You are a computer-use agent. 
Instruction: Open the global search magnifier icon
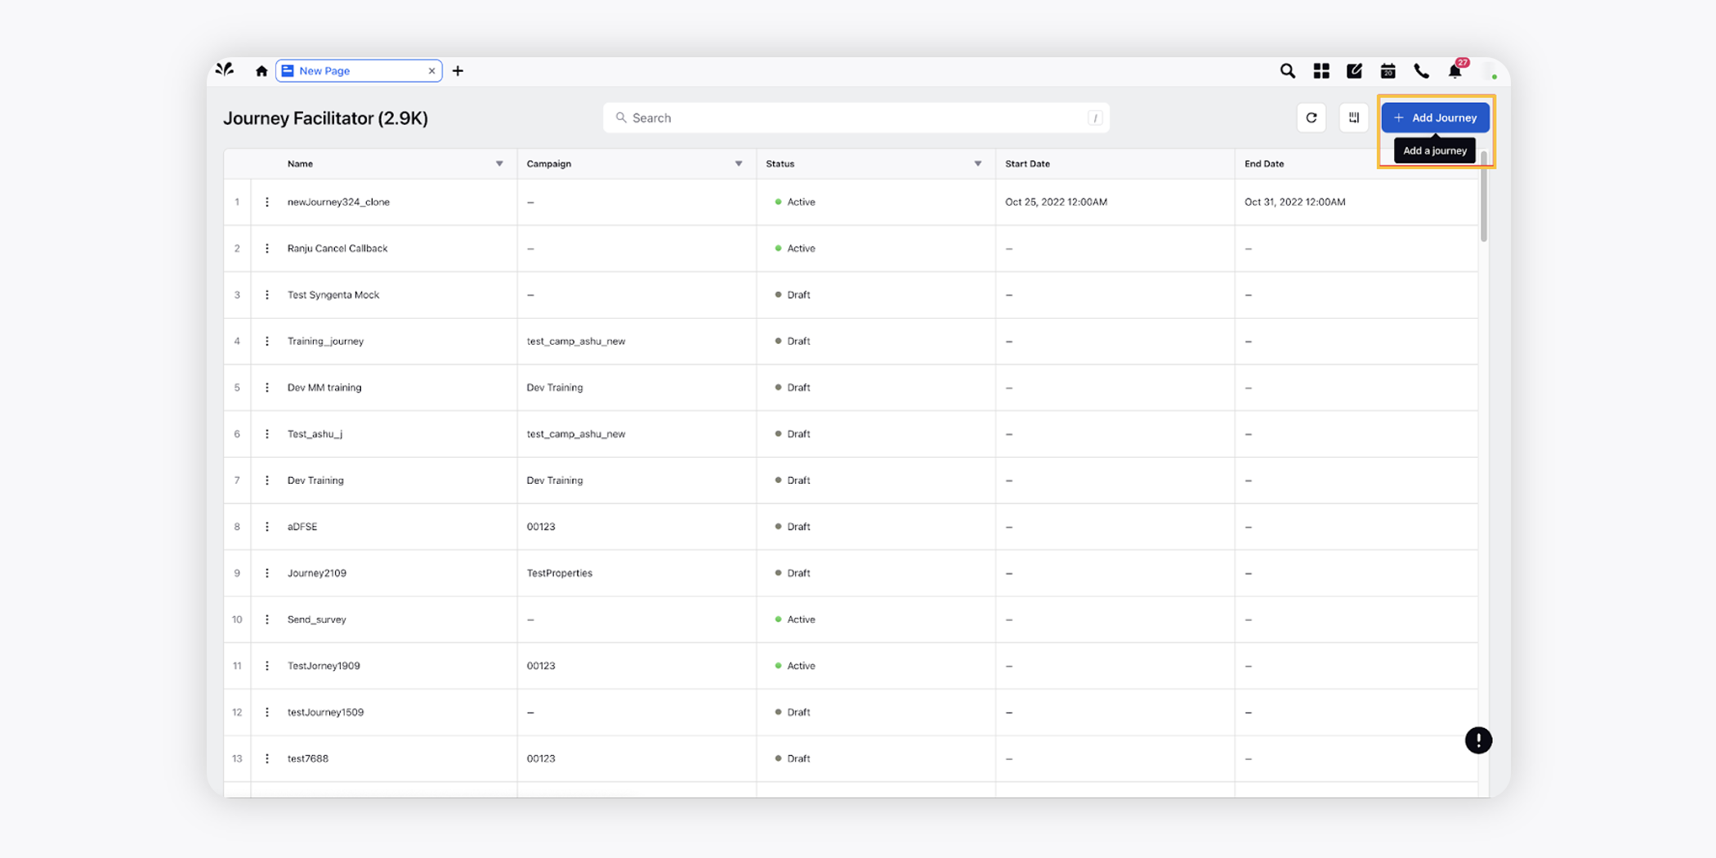1287,71
